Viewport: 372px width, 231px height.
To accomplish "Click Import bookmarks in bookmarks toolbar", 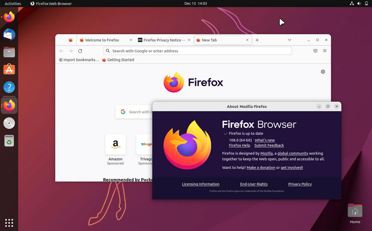I will coord(79,60).
